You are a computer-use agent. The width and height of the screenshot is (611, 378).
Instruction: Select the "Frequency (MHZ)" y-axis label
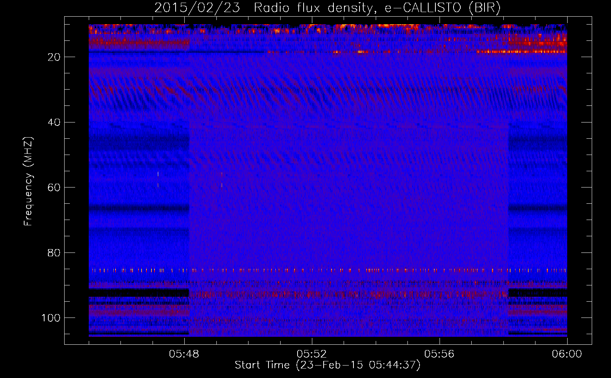29,181
